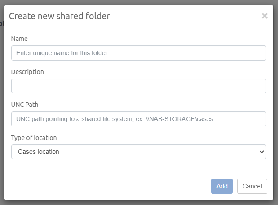Screen dimensions: 278x205
Task: Click the empty dialog footer left of Add
Action: pyautogui.click(x=108, y=186)
